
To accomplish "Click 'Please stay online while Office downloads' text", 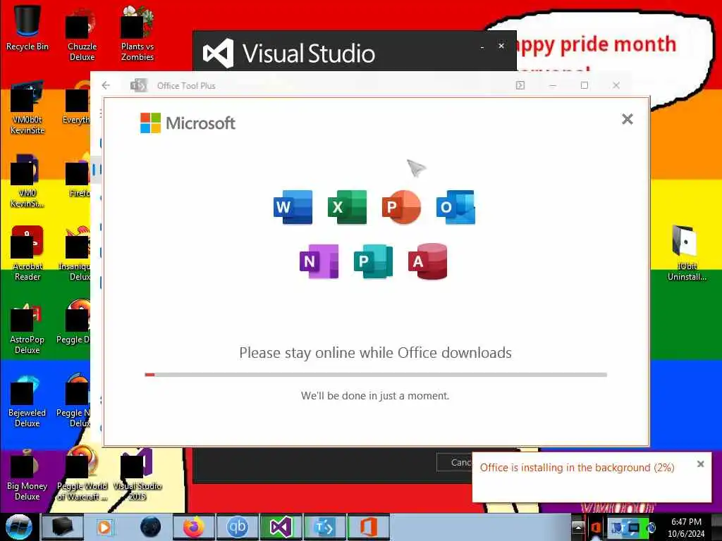I will [375, 353].
